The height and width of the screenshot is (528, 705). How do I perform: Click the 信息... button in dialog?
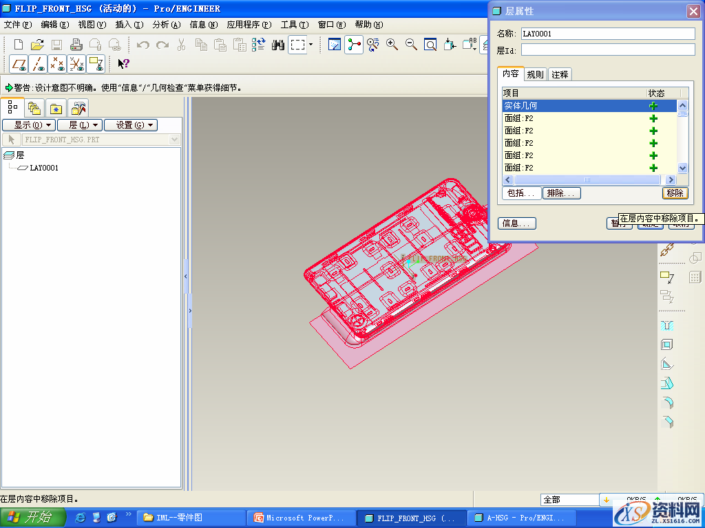pyautogui.click(x=516, y=223)
